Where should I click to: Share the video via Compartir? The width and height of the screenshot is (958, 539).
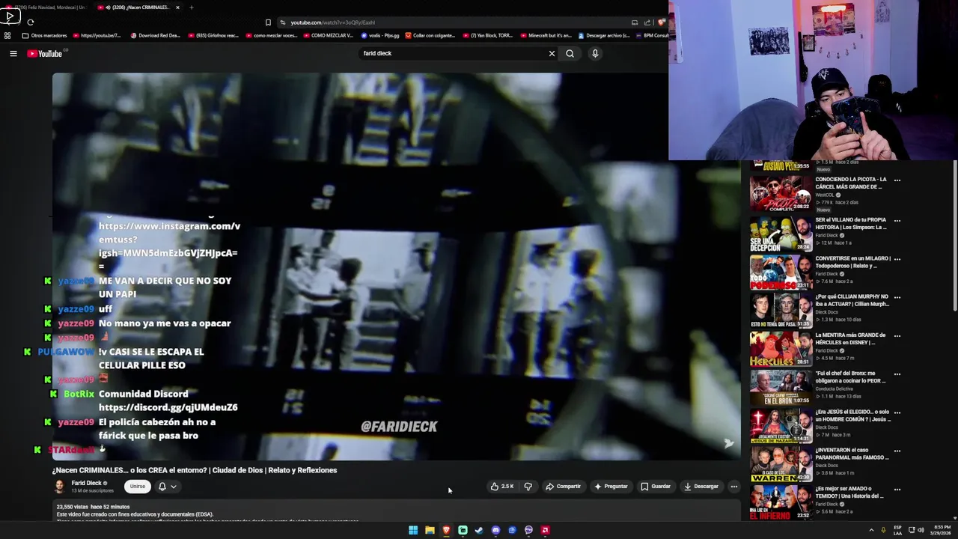pos(564,487)
